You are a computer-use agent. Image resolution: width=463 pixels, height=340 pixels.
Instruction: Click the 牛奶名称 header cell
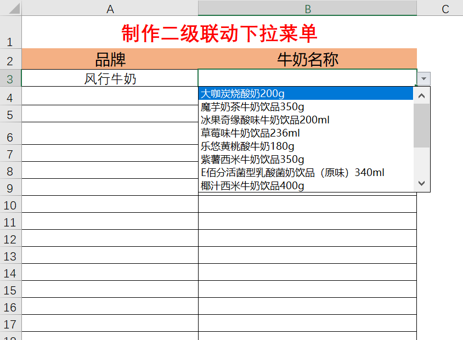307,59
